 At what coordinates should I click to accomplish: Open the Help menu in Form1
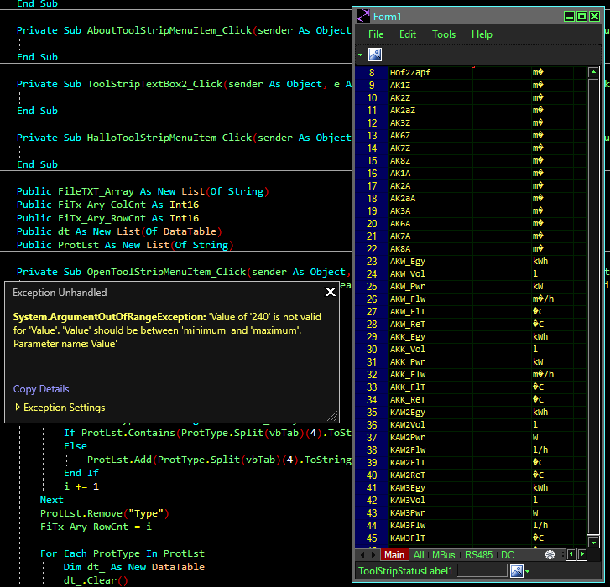tap(482, 34)
